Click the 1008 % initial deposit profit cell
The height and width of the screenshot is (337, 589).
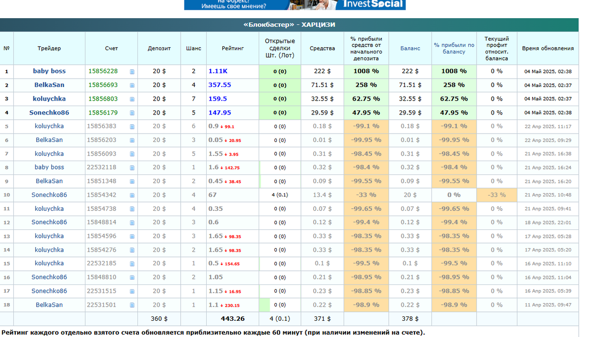(366, 71)
